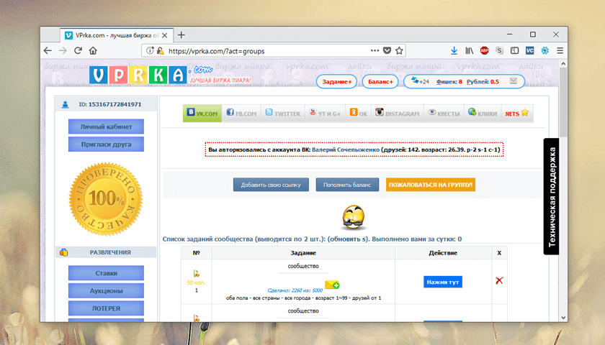Screen dimensions: 605x345
Task: Remove task 1 with the red X
Action: tap(499, 281)
